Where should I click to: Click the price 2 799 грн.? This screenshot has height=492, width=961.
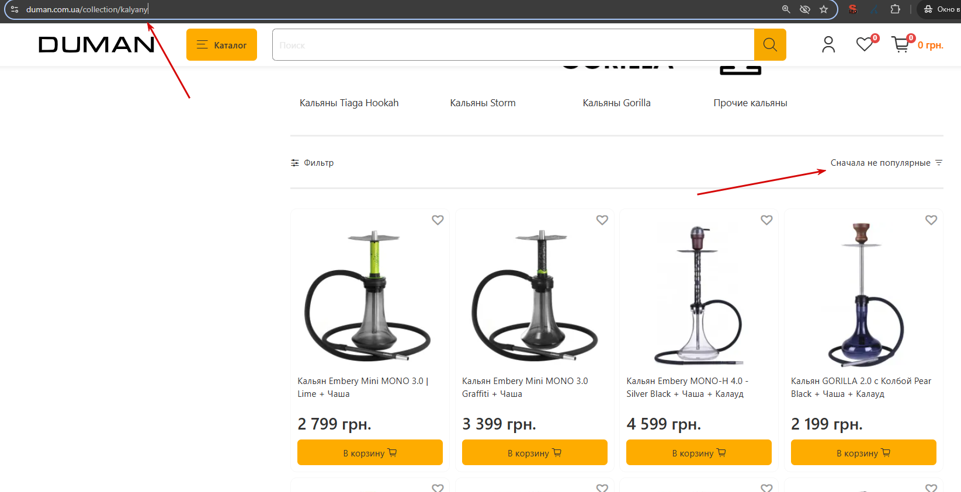tap(334, 424)
